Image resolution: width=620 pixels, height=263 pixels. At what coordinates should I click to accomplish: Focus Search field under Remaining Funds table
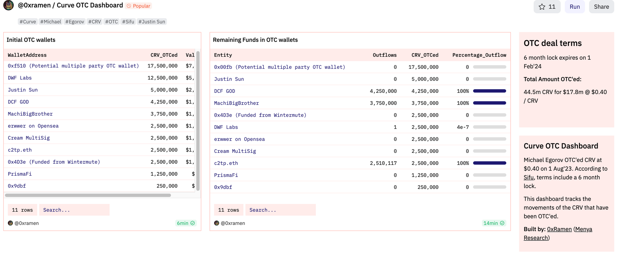click(x=281, y=210)
